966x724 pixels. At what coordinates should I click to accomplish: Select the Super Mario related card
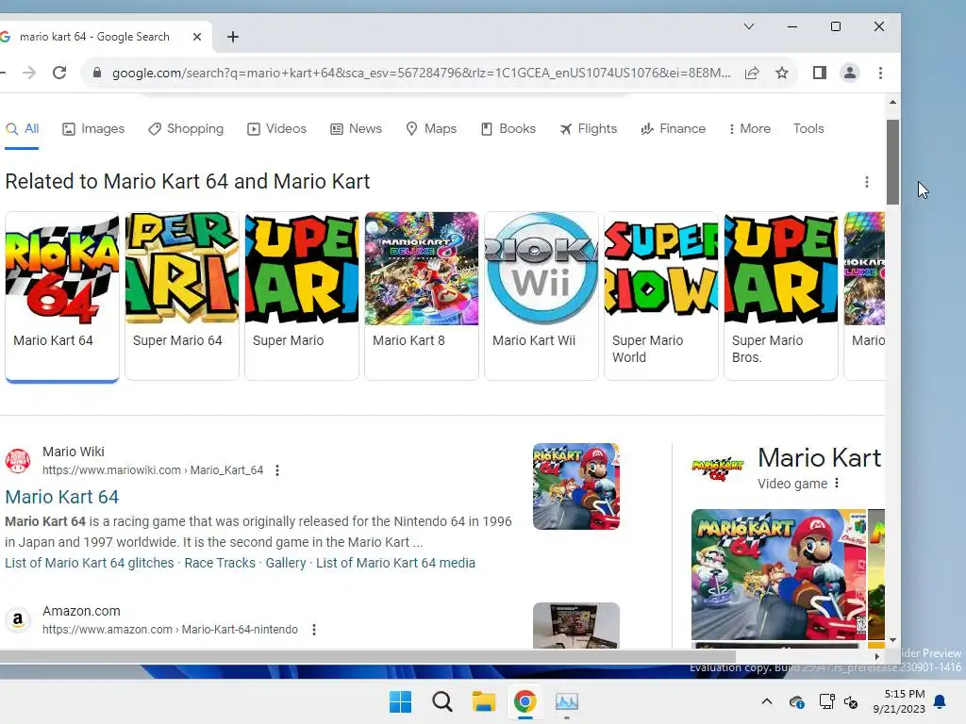[302, 296]
